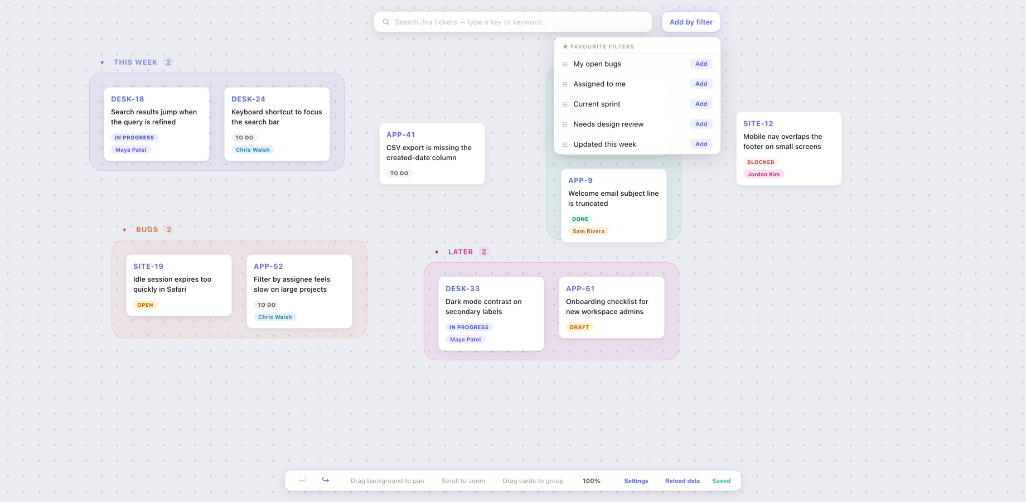Click the redo arrow icon
This screenshot has width=1026, height=502.
[x=326, y=480]
